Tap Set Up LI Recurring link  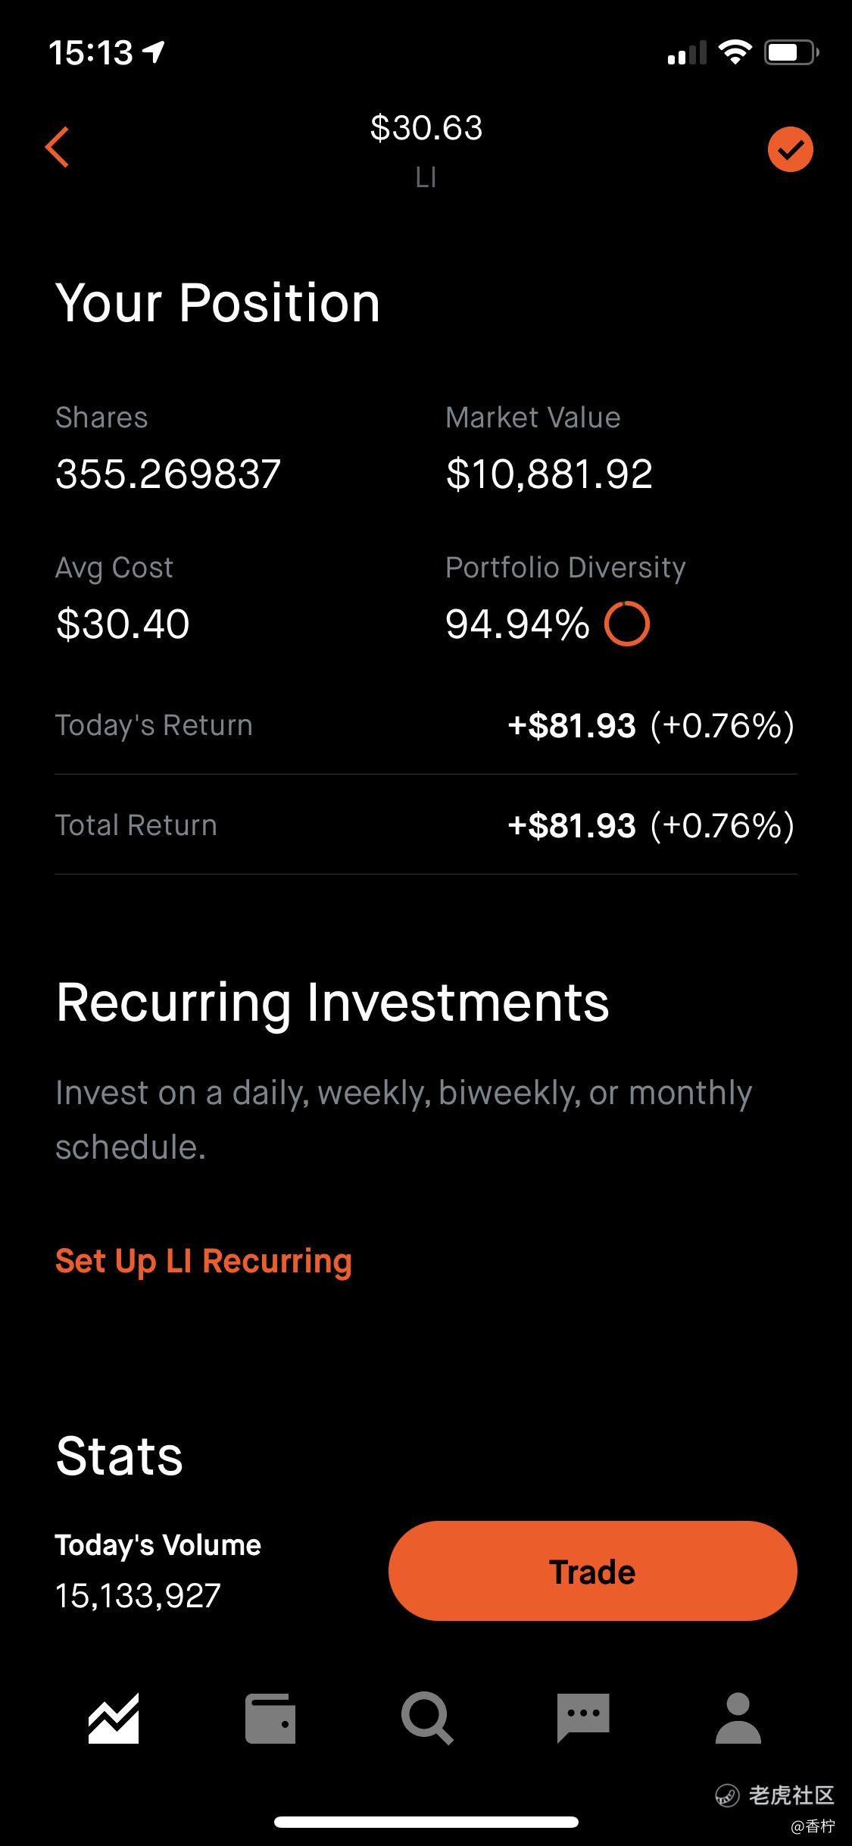(x=204, y=1261)
